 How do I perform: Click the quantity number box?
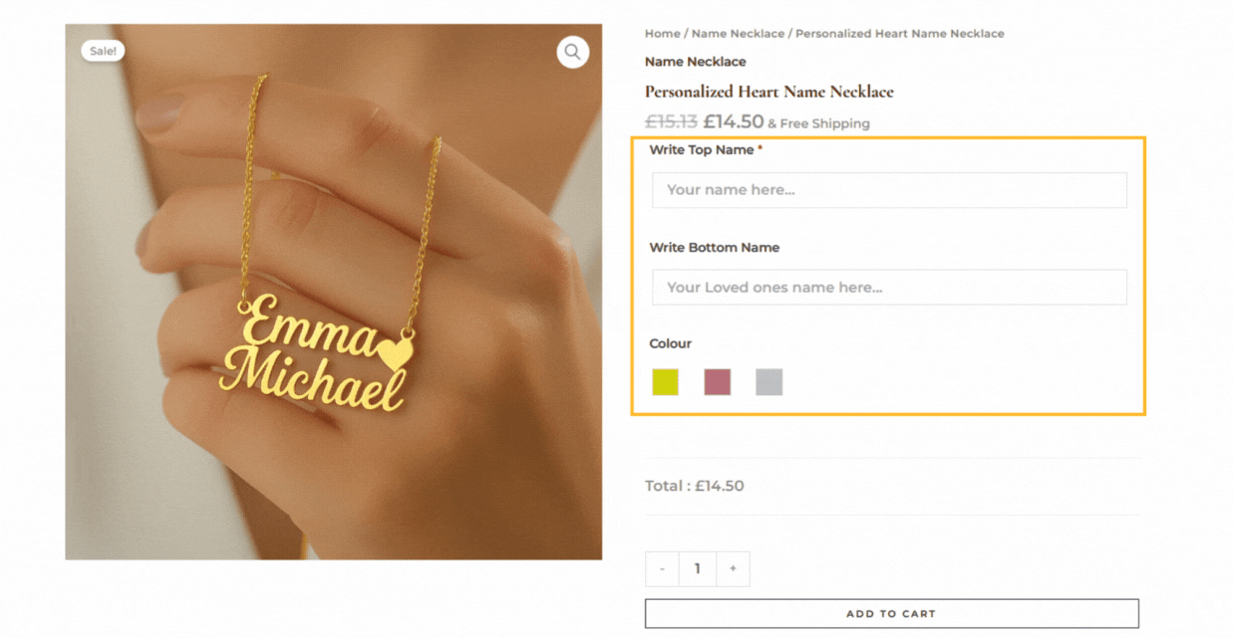point(697,568)
